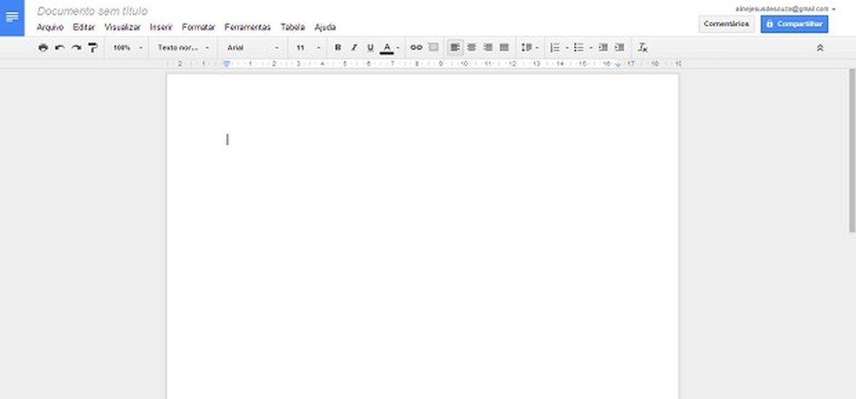The image size is (856, 399).
Task: Rename the Documento sem título title
Action: [x=92, y=11]
